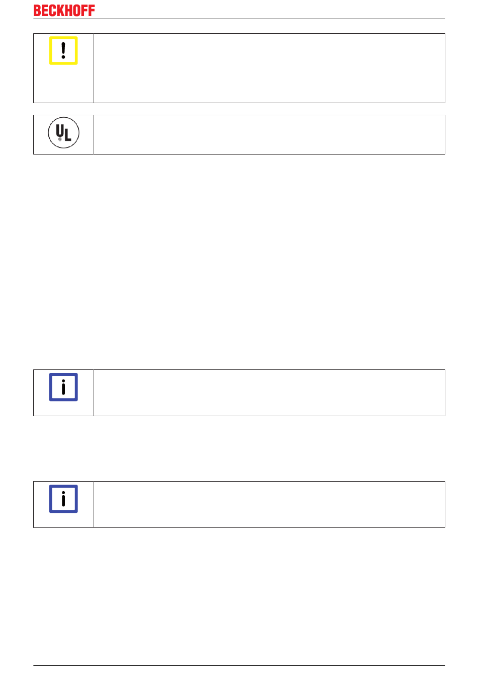Click the registered trademark symbol inside UL mark
478x689 pixels.
(60, 139)
